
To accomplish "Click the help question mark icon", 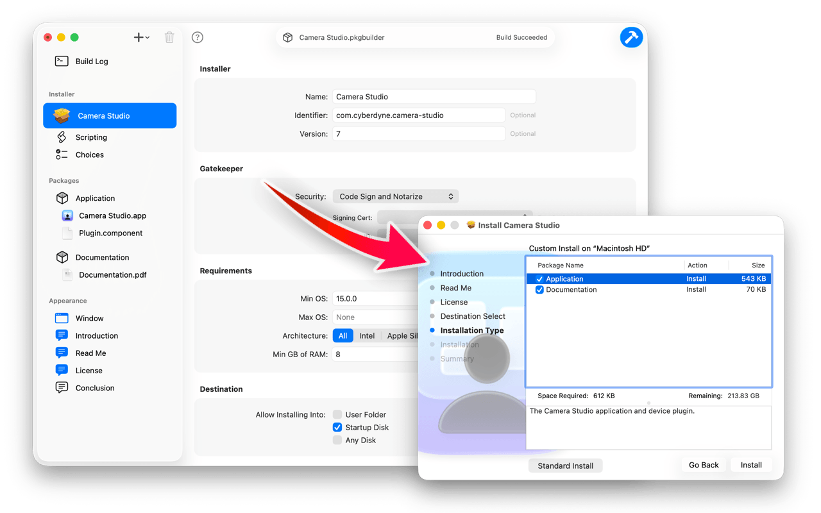I will click(197, 37).
